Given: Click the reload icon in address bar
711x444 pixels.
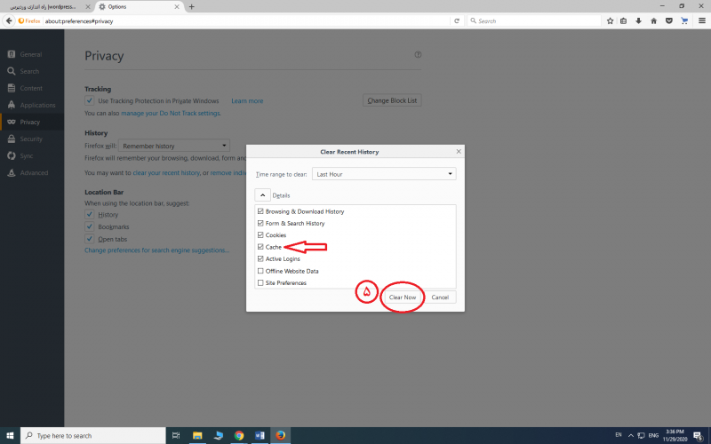Looking at the screenshot, I should (x=457, y=20).
